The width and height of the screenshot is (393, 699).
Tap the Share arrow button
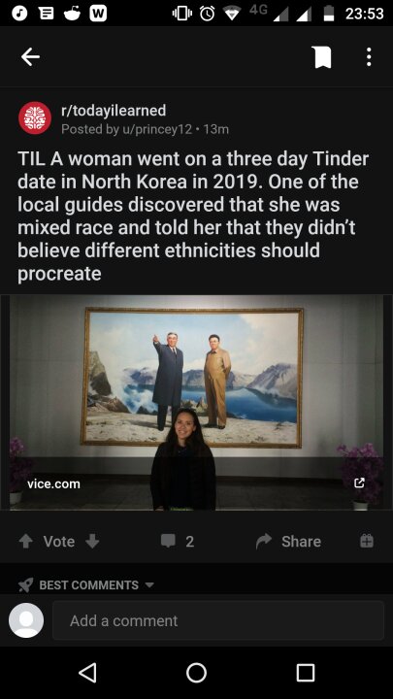point(288,541)
